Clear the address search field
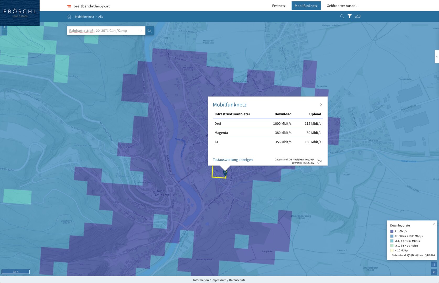This screenshot has height=283, width=439. pyautogui.click(x=141, y=31)
